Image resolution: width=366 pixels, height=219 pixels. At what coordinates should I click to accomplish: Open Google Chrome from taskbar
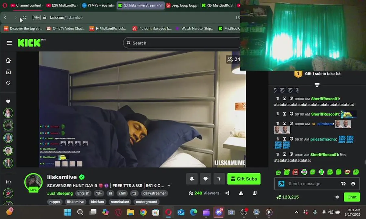click(143, 212)
